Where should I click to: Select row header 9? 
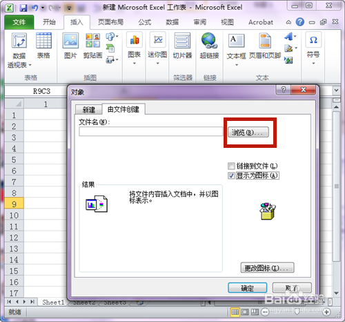[14, 204]
